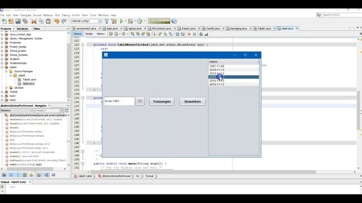Image resolution: width=362 pixels, height=203 pixels.
Task: Switch to the login.java editor tab
Action: 112,29
